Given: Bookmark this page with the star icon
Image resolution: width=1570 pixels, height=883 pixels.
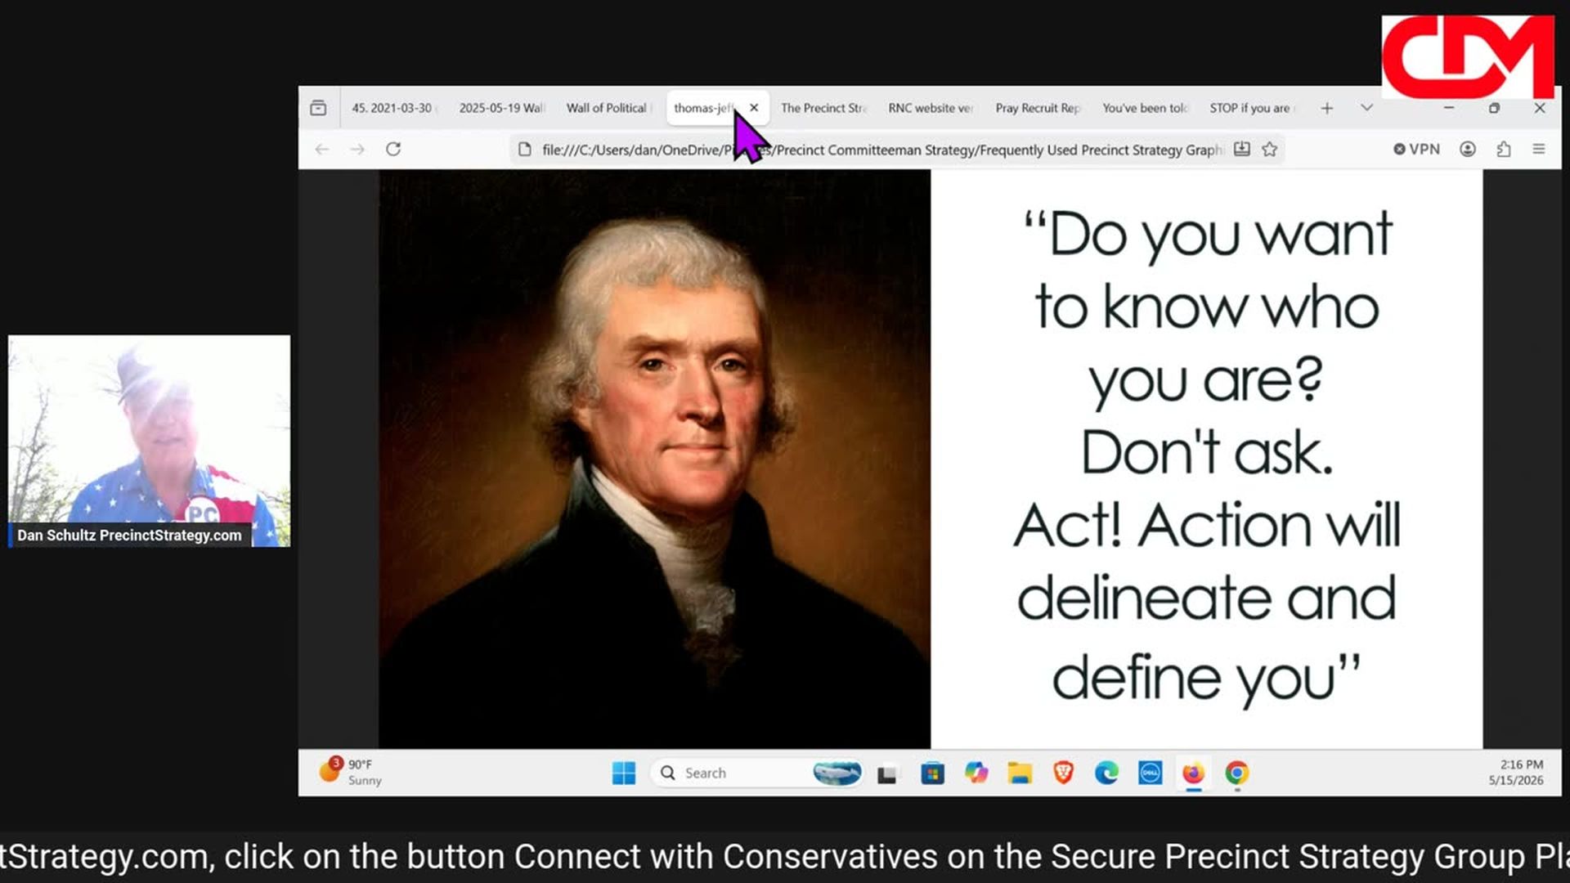Looking at the screenshot, I should [1269, 149].
